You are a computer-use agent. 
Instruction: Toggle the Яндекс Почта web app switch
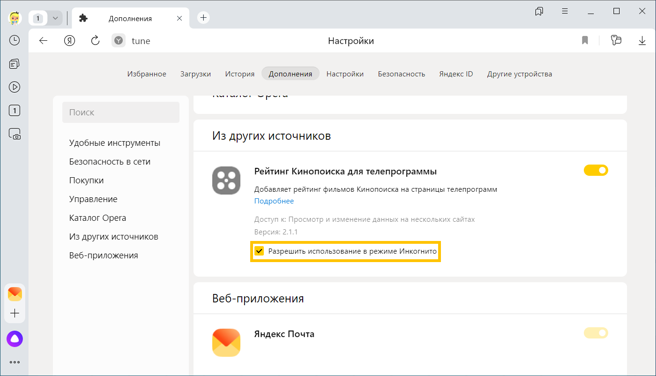596,333
